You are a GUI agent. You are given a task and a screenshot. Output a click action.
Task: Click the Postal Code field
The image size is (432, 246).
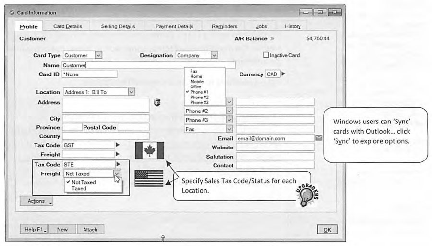coord(133,127)
